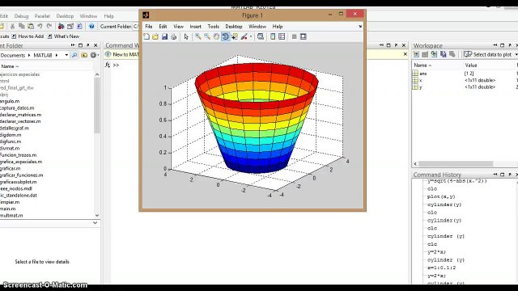Open Parallel menu in MATLAB window
518x291 pixels.
[x=42, y=16]
